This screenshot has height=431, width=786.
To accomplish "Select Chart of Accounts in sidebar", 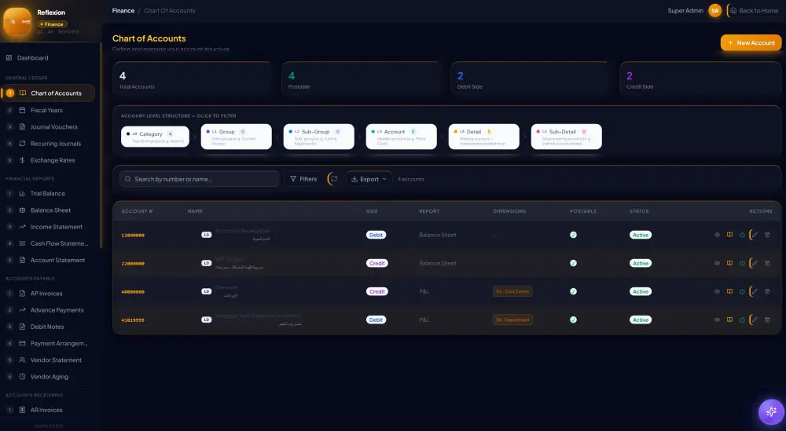I will pyautogui.click(x=49, y=93).
